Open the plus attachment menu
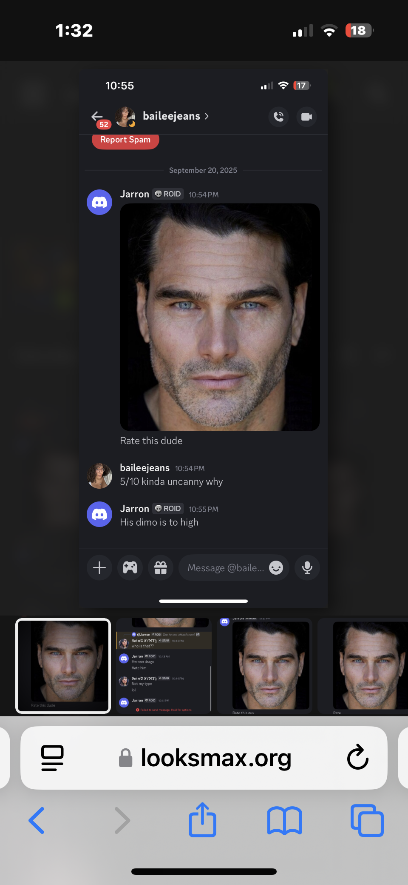The width and height of the screenshot is (408, 885). pos(99,567)
